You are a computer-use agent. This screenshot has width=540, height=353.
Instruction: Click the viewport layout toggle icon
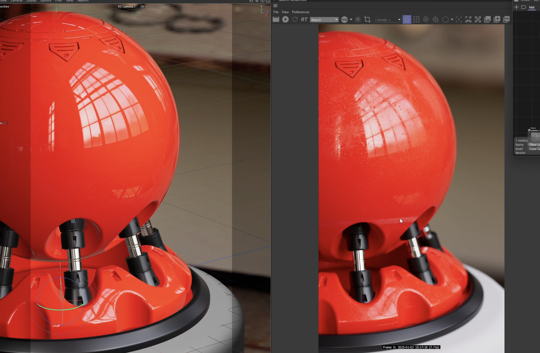point(268,1)
